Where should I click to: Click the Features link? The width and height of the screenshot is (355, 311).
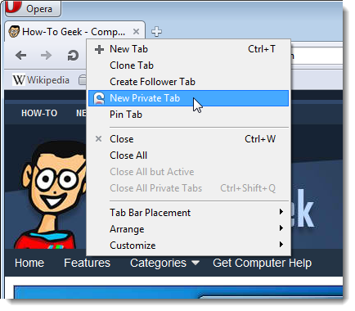click(88, 263)
